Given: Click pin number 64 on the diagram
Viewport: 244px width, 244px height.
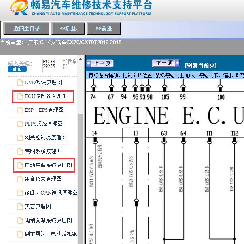Looking at the screenshot, I should pos(183,133).
